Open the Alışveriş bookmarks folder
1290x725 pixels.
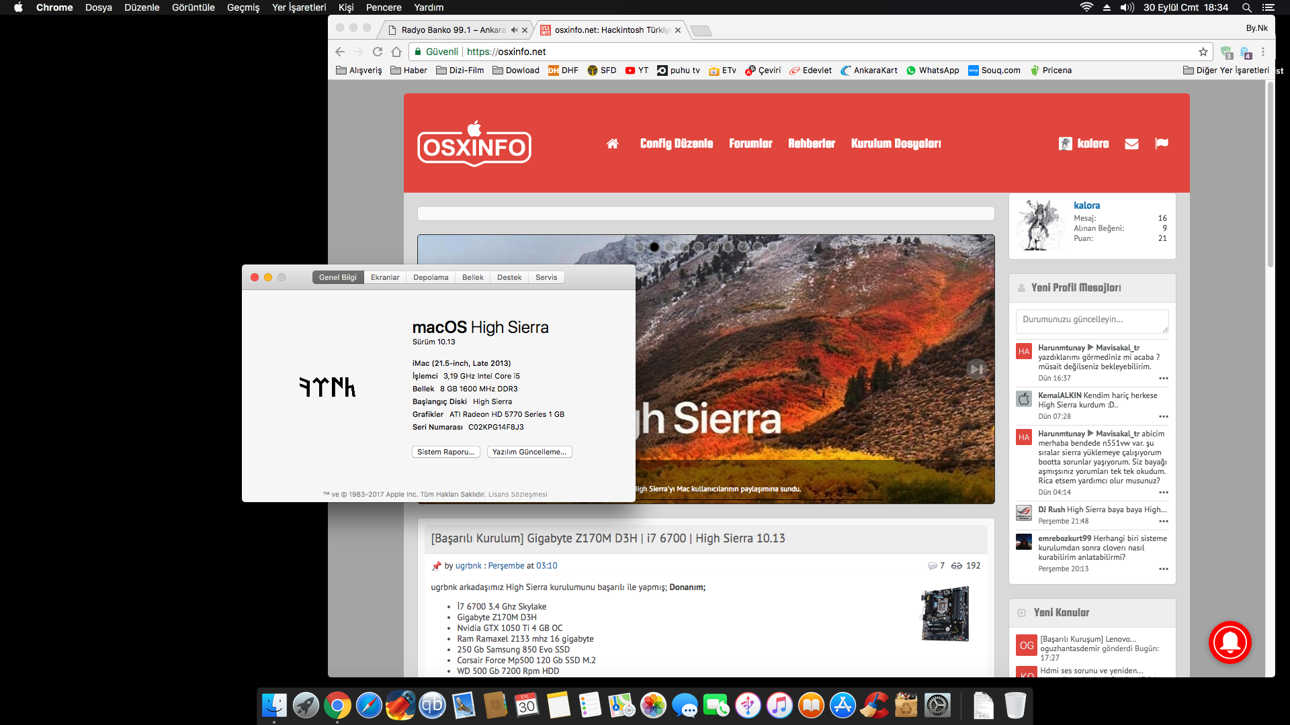click(359, 70)
